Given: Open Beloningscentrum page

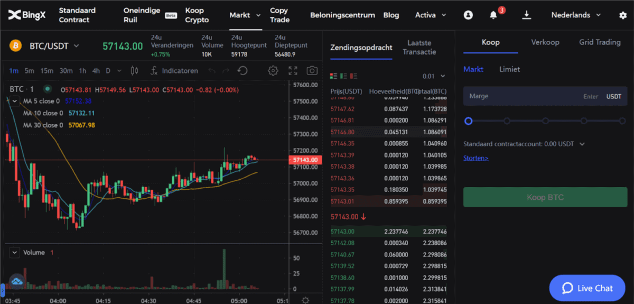Looking at the screenshot, I should (342, 15).
